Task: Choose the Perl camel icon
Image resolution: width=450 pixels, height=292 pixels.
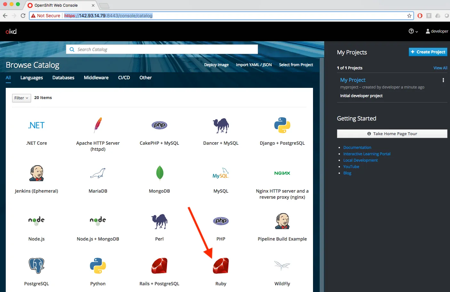Action: pos(159,221)
